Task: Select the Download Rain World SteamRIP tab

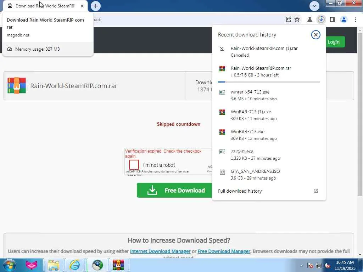Action: [x=45, y=6]
